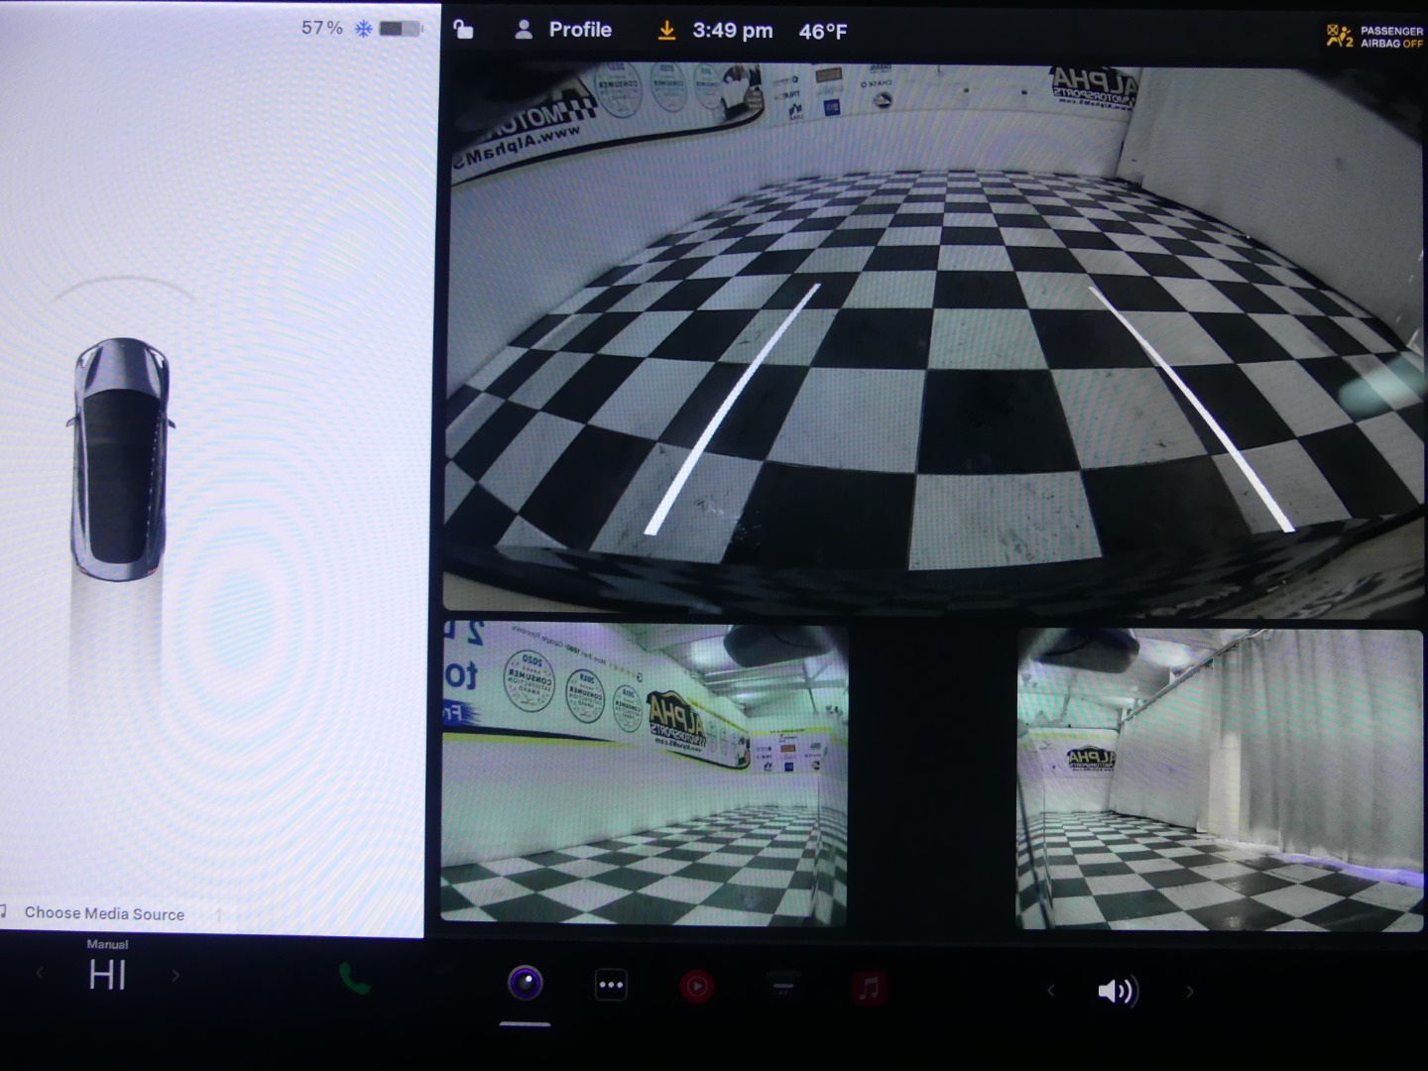Select the Music app icon
The image size is (1428, 1071).
pyautogui.click(x=869, y=986)
